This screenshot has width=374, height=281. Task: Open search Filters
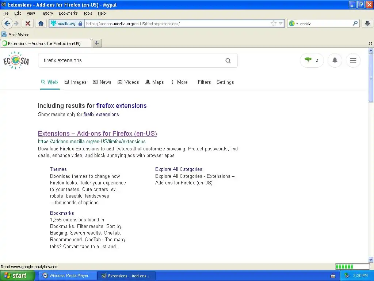tap(205, 82)
